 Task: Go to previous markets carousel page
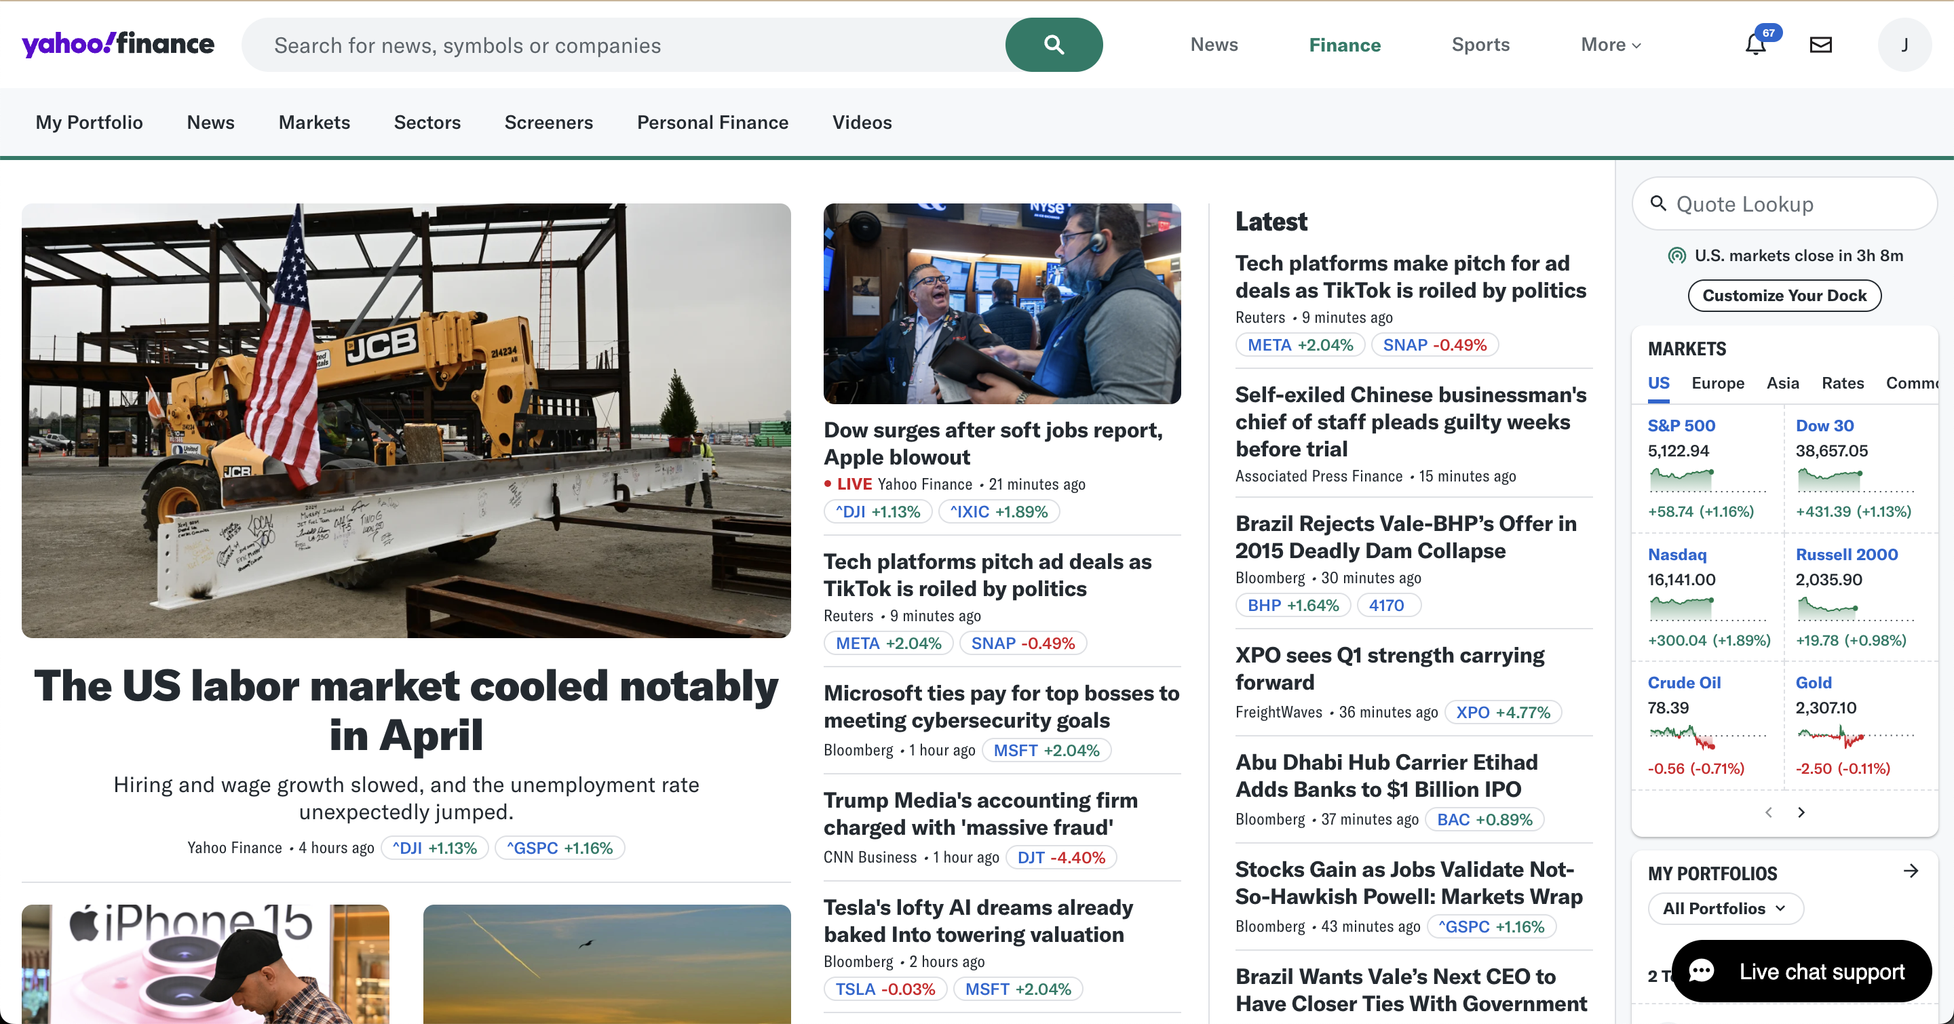[1768, 812]
